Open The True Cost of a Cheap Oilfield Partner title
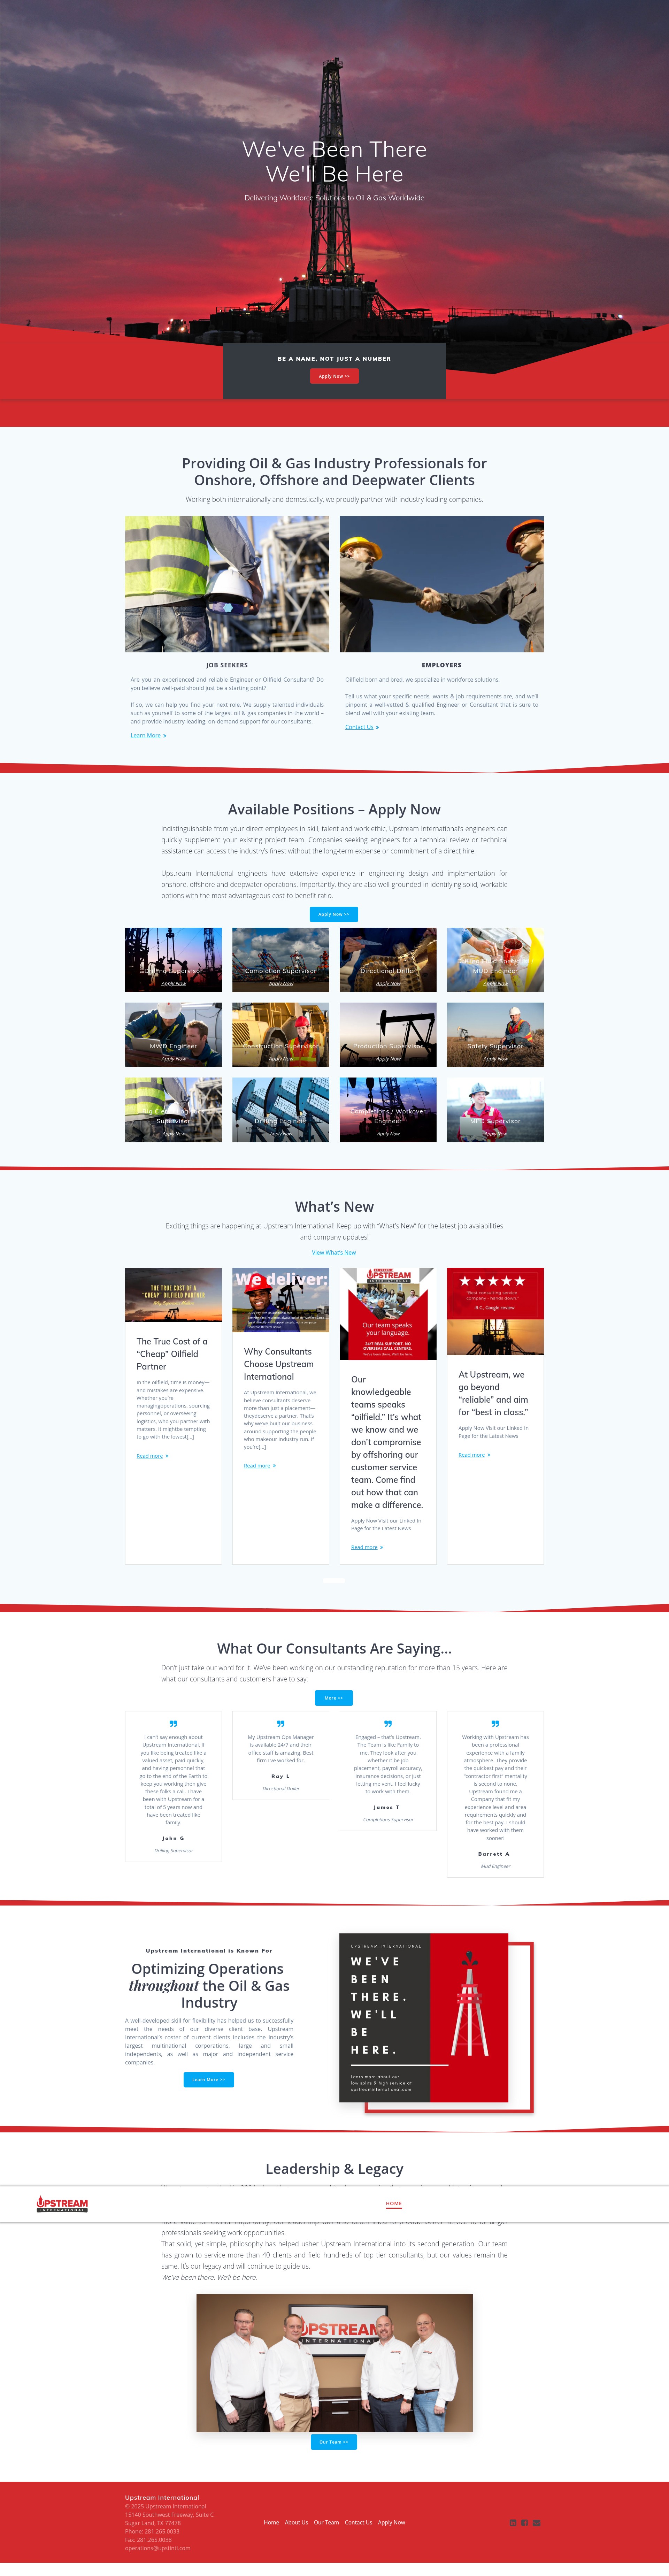 (x=172, y=1354)
